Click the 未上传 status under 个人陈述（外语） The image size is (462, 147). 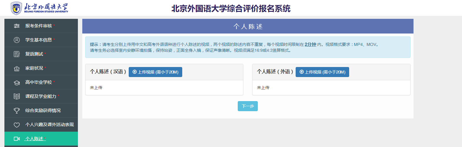[x=263, y=88]
